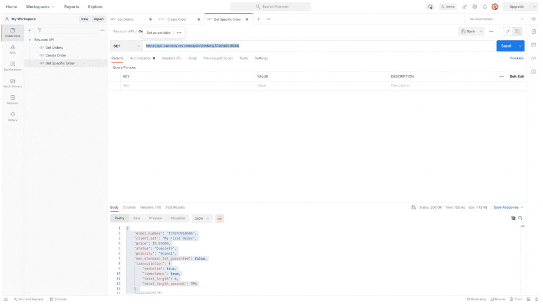Image resolution: width=543 pixels, height=304 pixels.
Task: Open the Cookies link
Action: (x=516, y=58)
